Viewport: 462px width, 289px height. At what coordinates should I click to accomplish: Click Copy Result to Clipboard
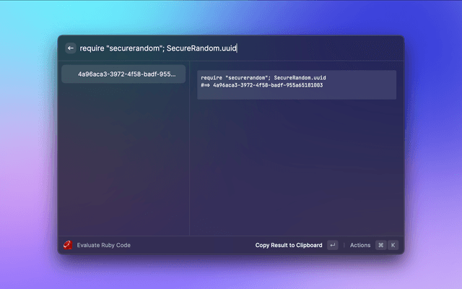[289, 245]
